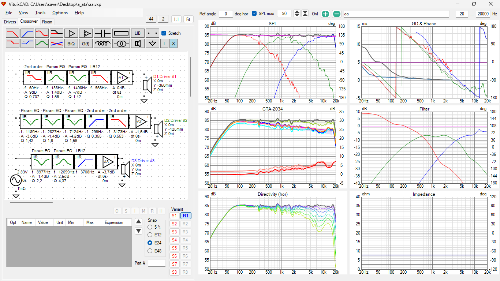The width and height of the screenshot is (500, 281).
Task: Select the A2 amplifier block
Action: [140, 121]
